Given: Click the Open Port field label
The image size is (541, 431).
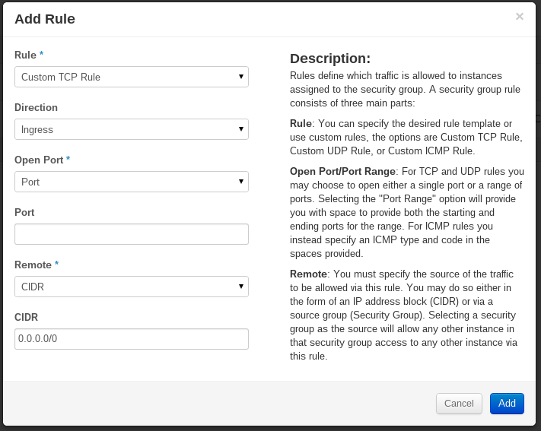Looking at the screenshot, I should [39, 160].
